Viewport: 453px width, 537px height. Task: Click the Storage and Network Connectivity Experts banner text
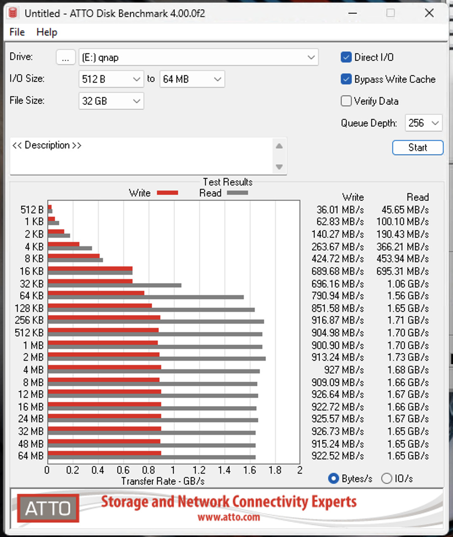coord(229,502)
